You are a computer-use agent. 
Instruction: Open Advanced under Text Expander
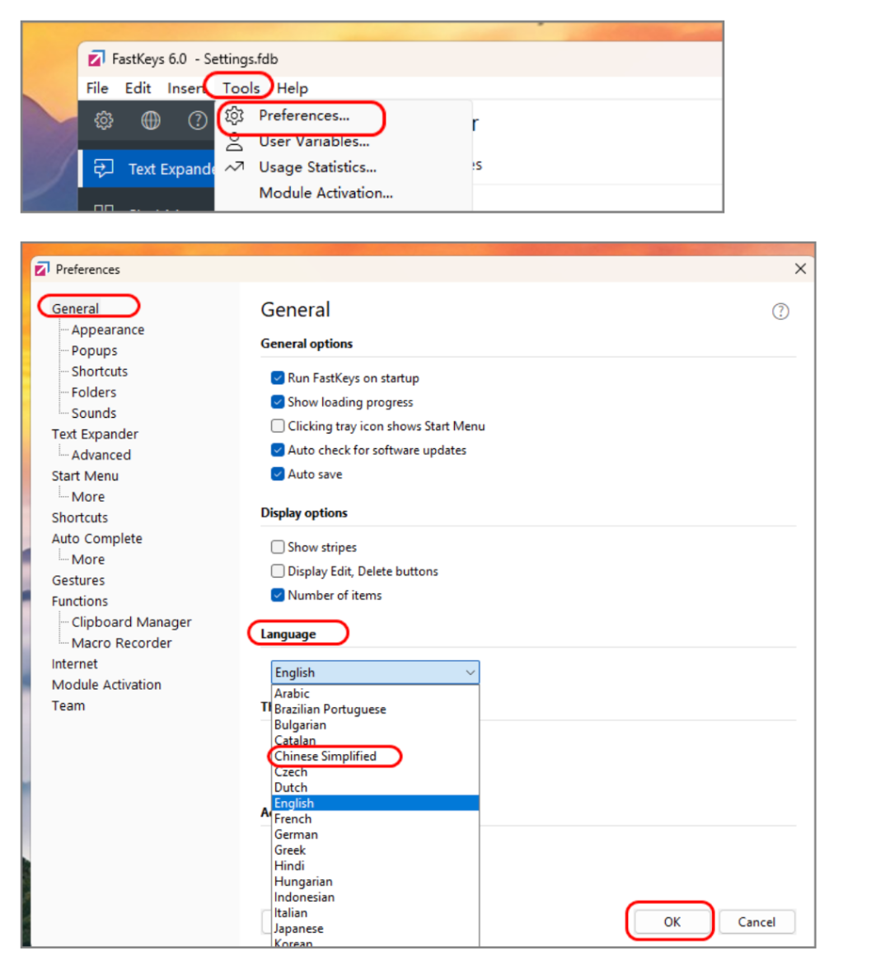[x=101, y=455]
